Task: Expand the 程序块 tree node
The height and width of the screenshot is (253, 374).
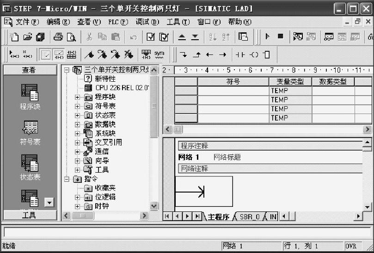Action: (77, 97)
